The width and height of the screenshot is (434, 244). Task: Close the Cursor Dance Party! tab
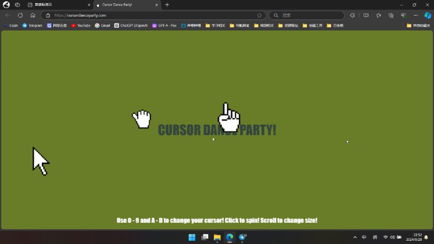(156, 5)
